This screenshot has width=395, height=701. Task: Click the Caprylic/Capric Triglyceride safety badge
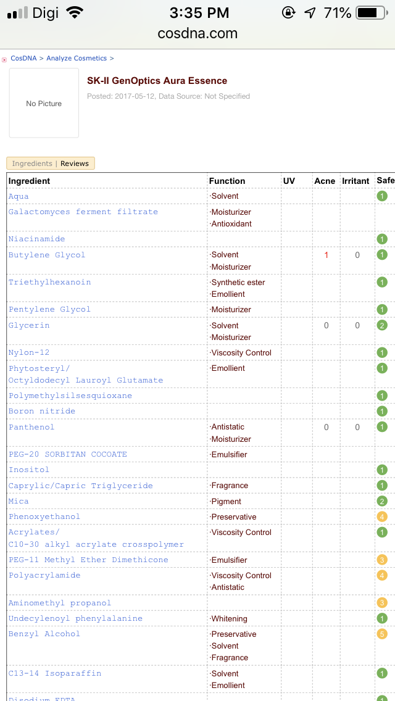pos(382,486)
